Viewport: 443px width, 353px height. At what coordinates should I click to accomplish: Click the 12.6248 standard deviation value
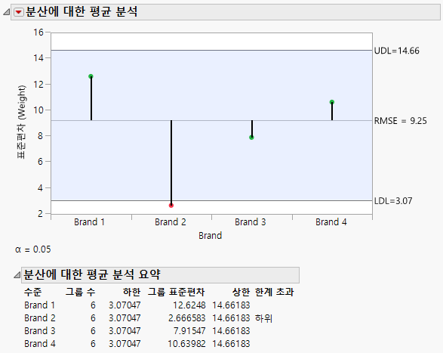coord(189,305)
